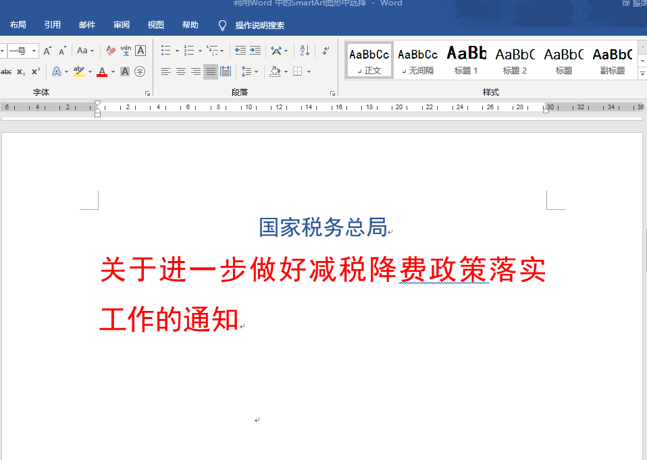Screen dimensions: 647x460
Task: Shrink font size with the smaller-A icon
Action: [62, 51]
